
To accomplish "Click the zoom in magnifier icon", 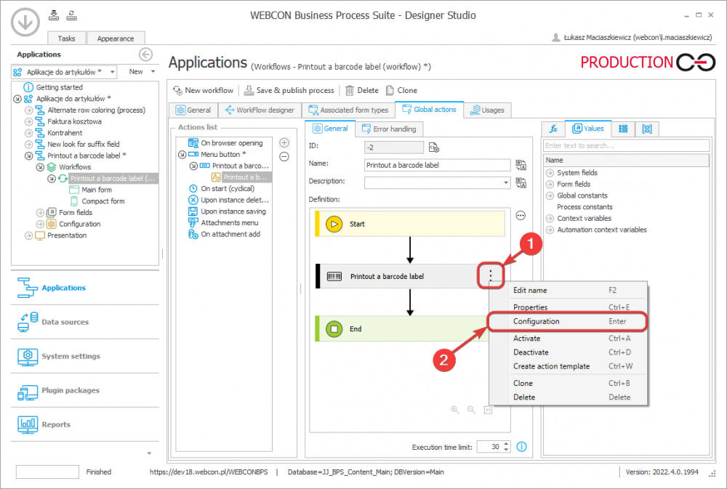I will [x=455, y=410].
